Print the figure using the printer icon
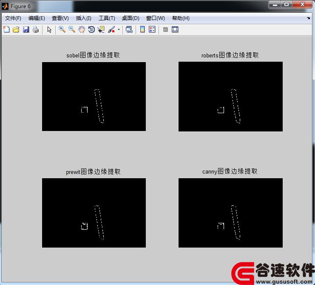 click(36, 29)
